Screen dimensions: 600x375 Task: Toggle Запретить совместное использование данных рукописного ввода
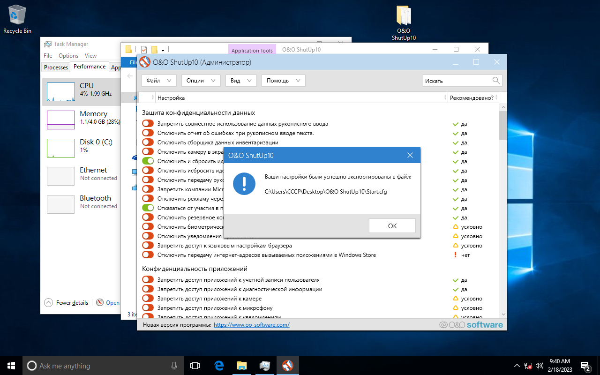(x=148, y=124)
